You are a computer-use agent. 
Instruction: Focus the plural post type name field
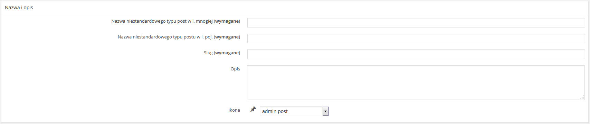click(x=416, y=23)
